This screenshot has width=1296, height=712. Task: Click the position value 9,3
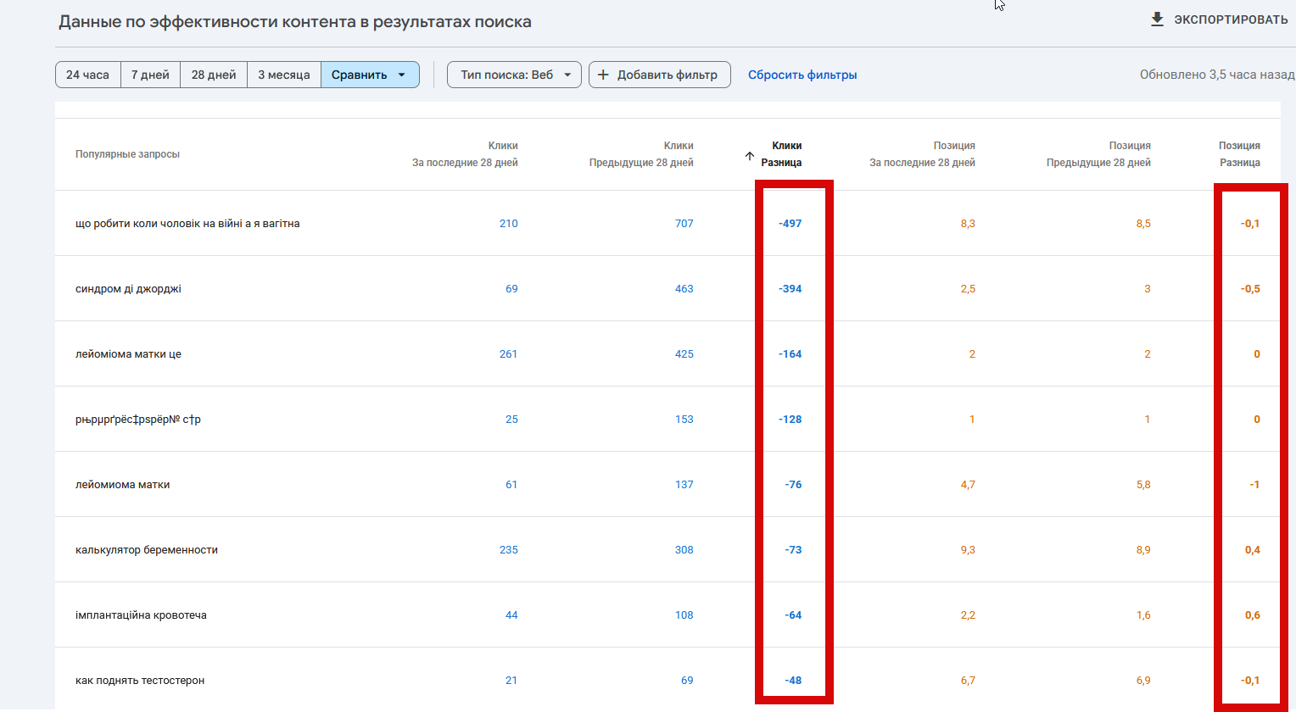tap(968, 550)
